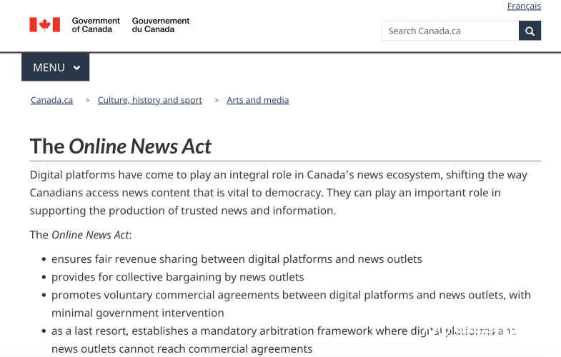Click the bullet about fair revenue sharing

(x=237, y=259)
